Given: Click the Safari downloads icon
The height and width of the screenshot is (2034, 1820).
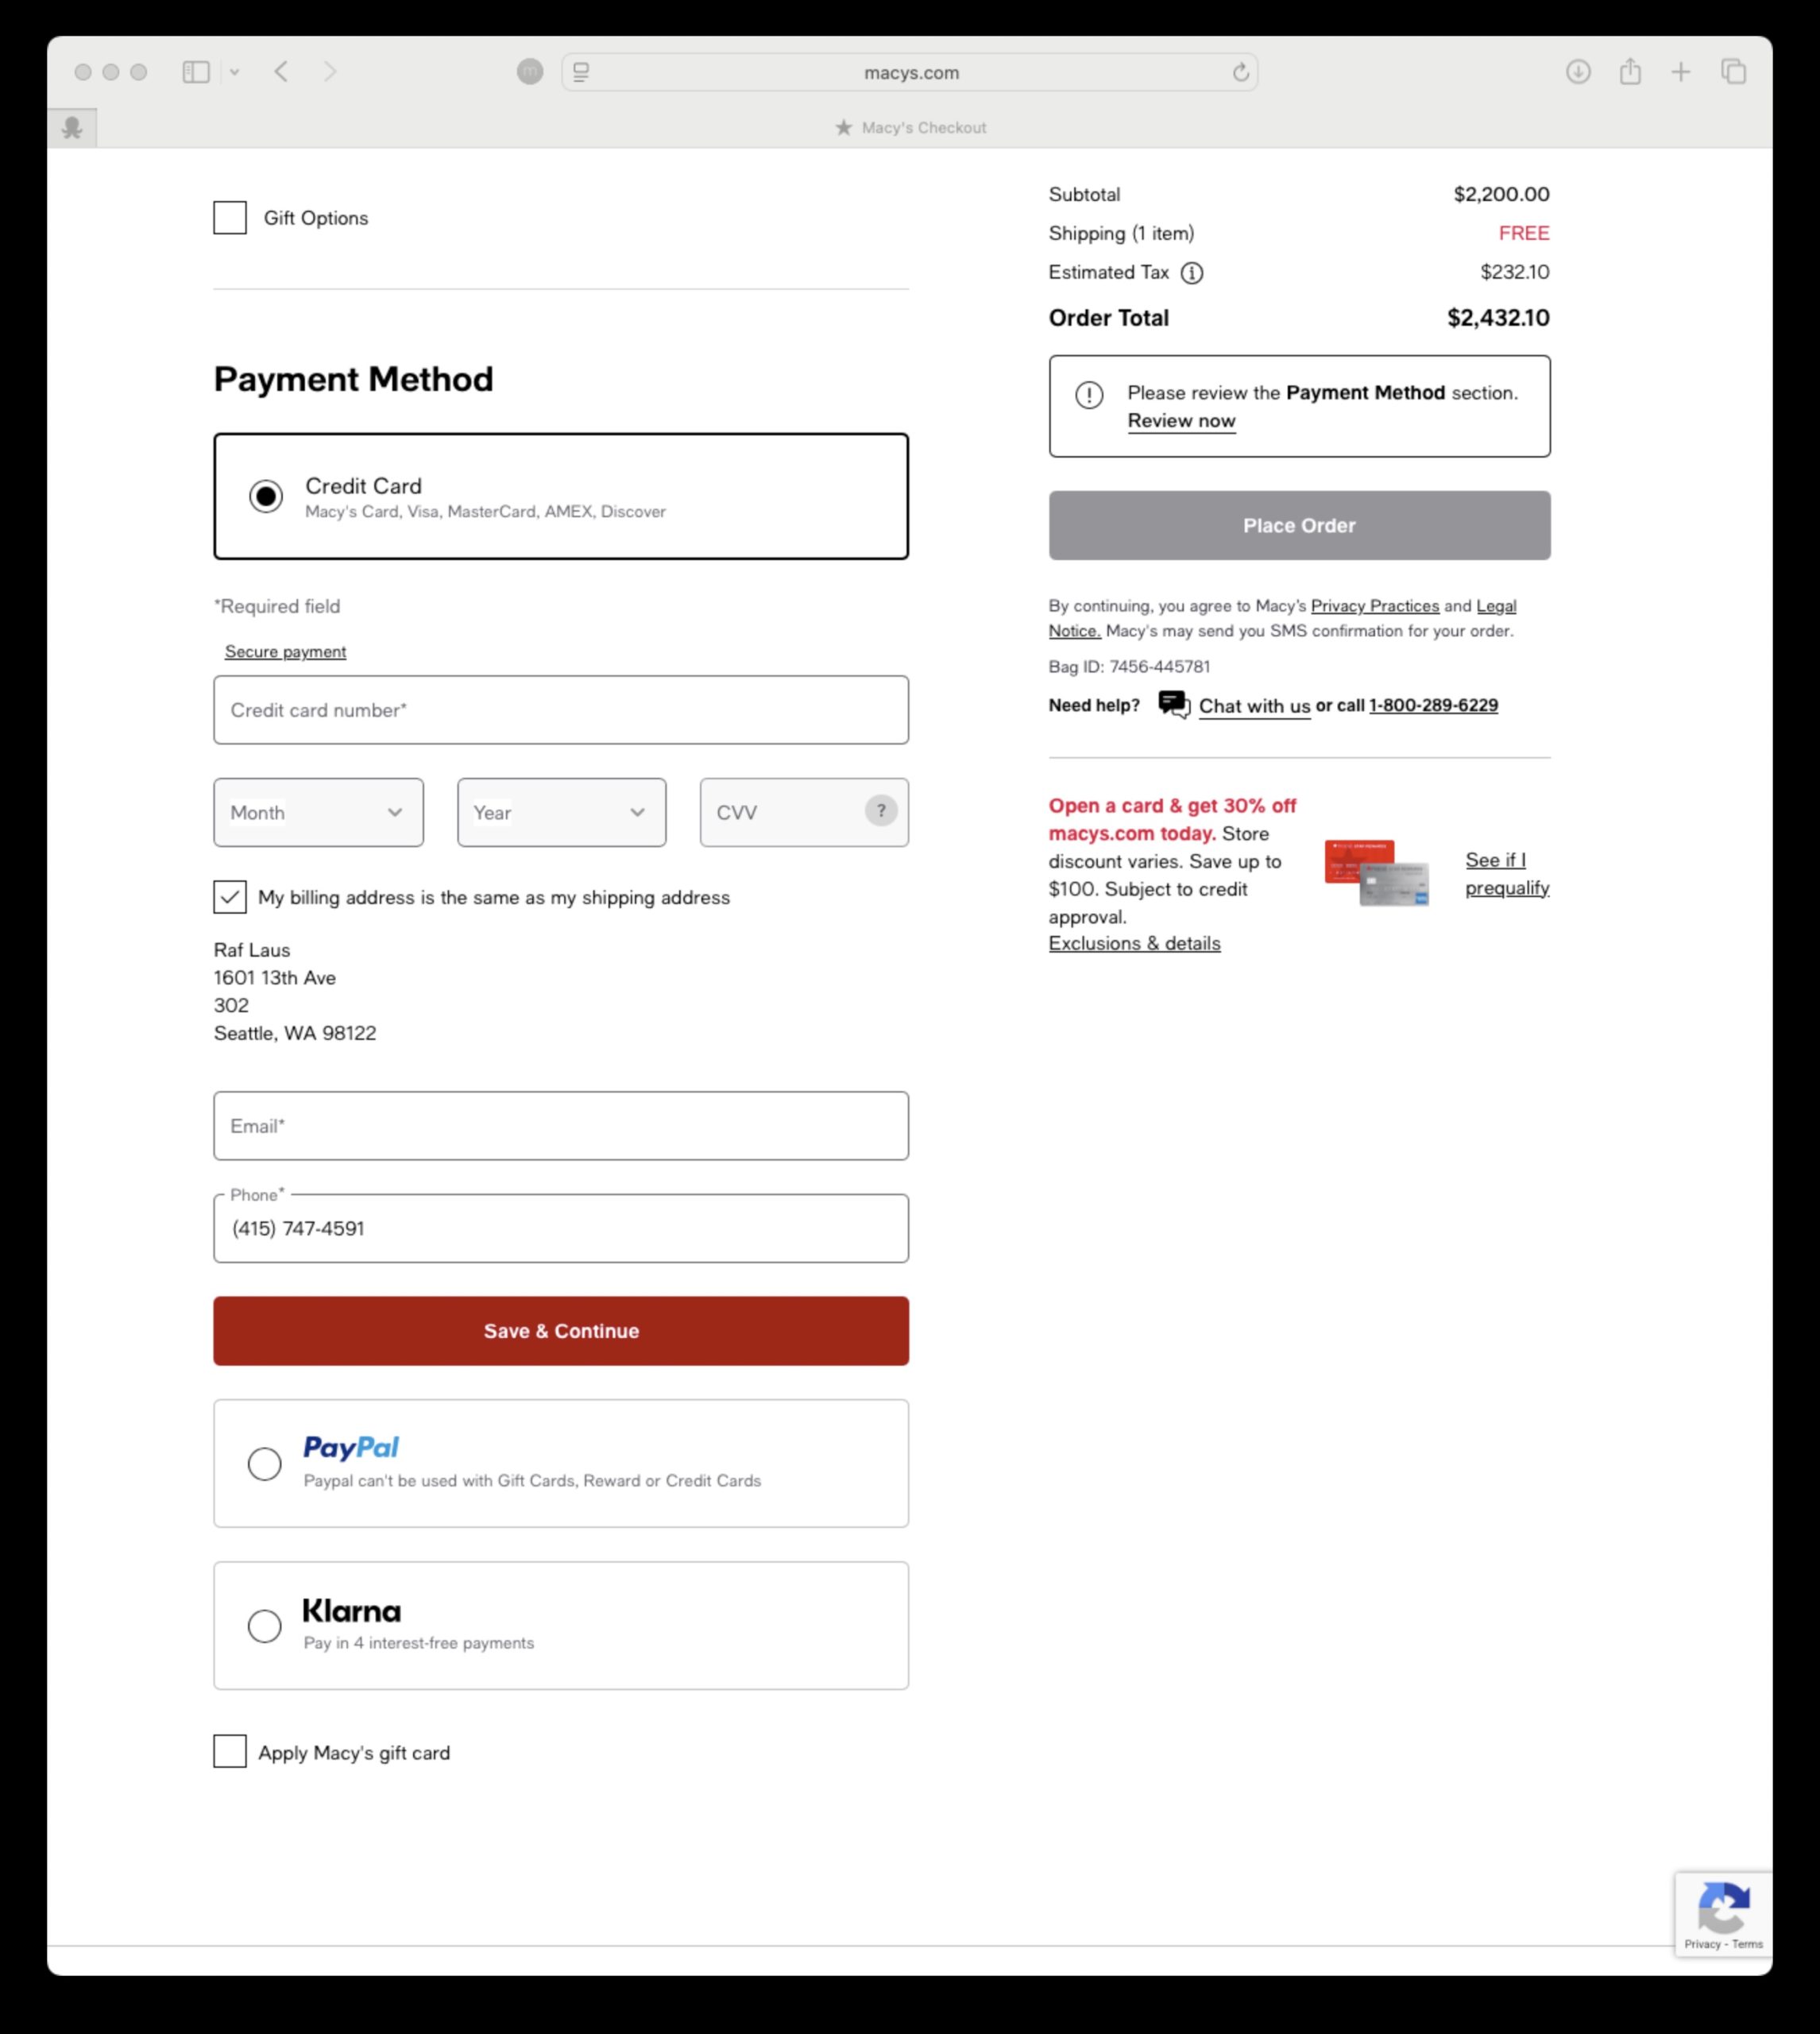Looking at the screenshot, I should coord(1578,72).
